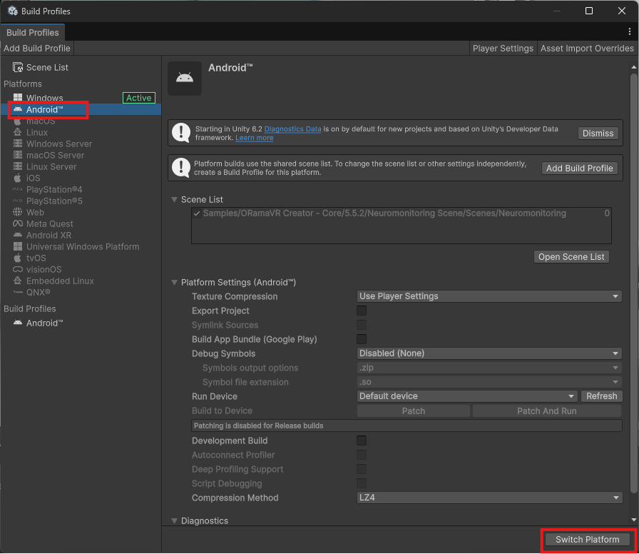Screen dimensions: 639x554
Task: Open the Add Build Profile toolbar menu
Action: click(x=37, y=48)
